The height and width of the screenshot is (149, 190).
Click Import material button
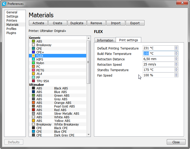pos(116,23)
